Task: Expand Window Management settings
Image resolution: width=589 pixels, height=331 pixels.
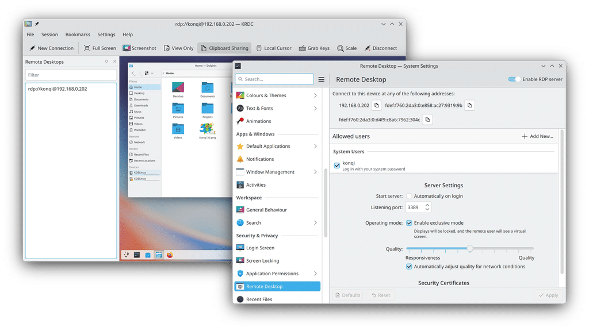Action: tap(277, 172)
